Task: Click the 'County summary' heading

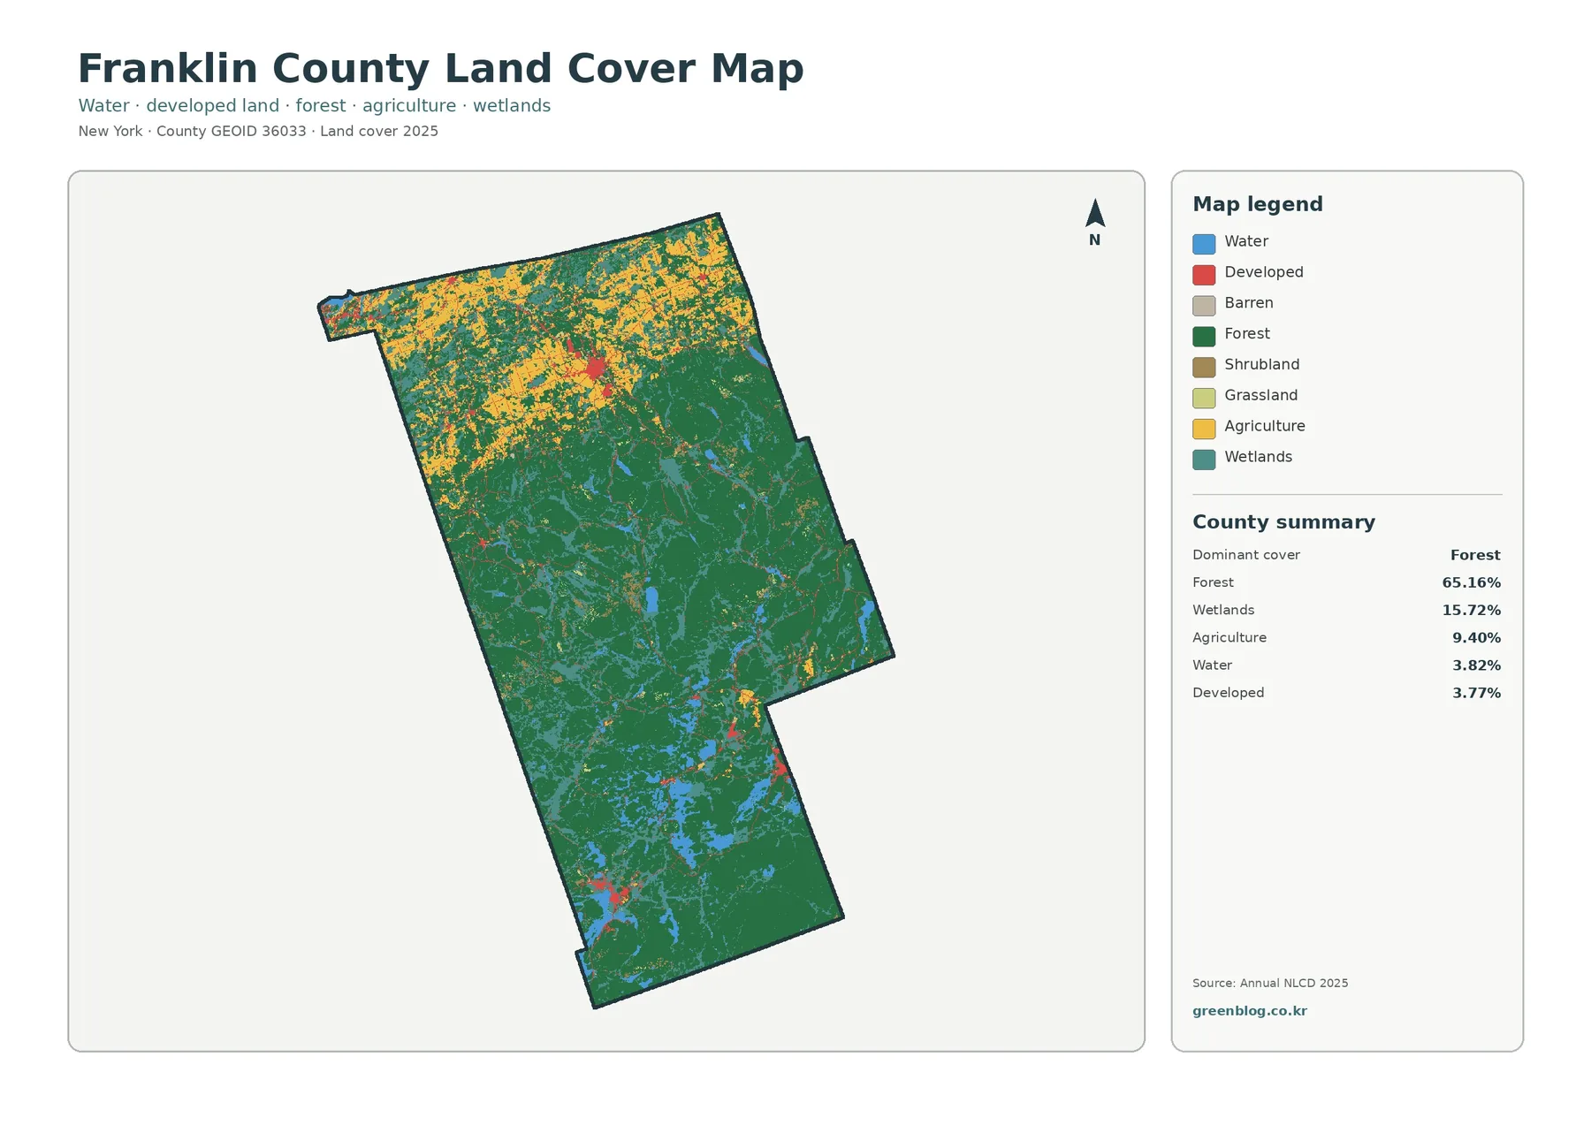Action: 1283,522
